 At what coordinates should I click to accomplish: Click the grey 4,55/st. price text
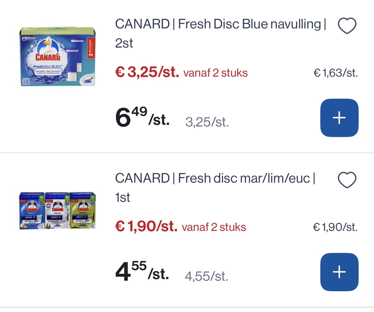tap(206, 276)
